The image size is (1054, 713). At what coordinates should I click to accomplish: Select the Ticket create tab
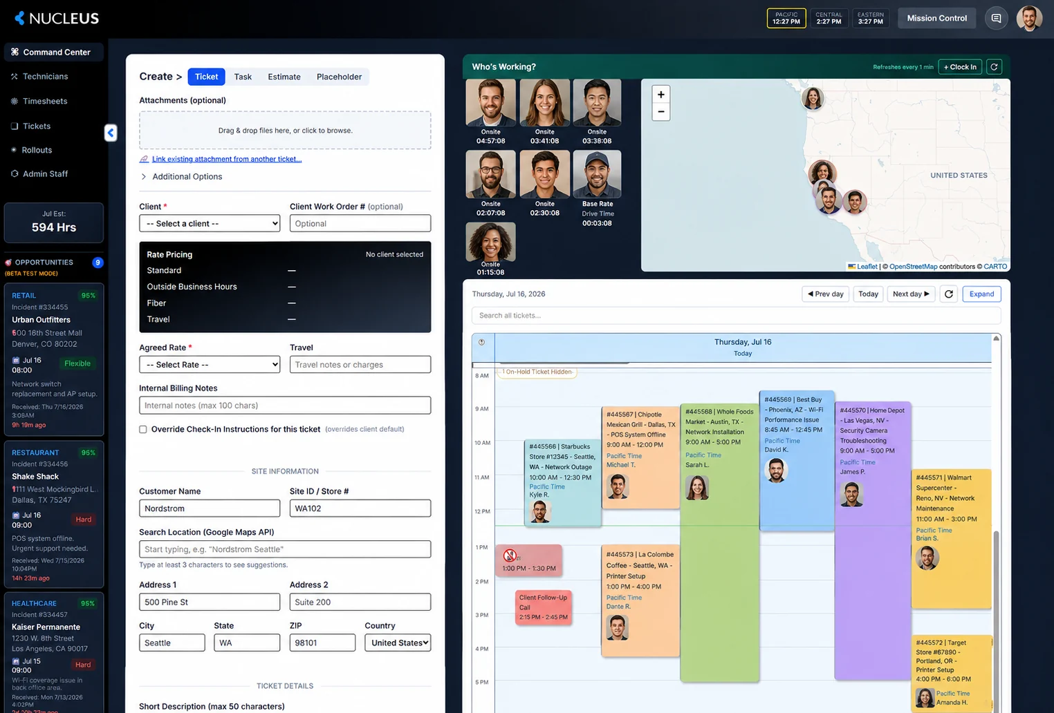206,77
